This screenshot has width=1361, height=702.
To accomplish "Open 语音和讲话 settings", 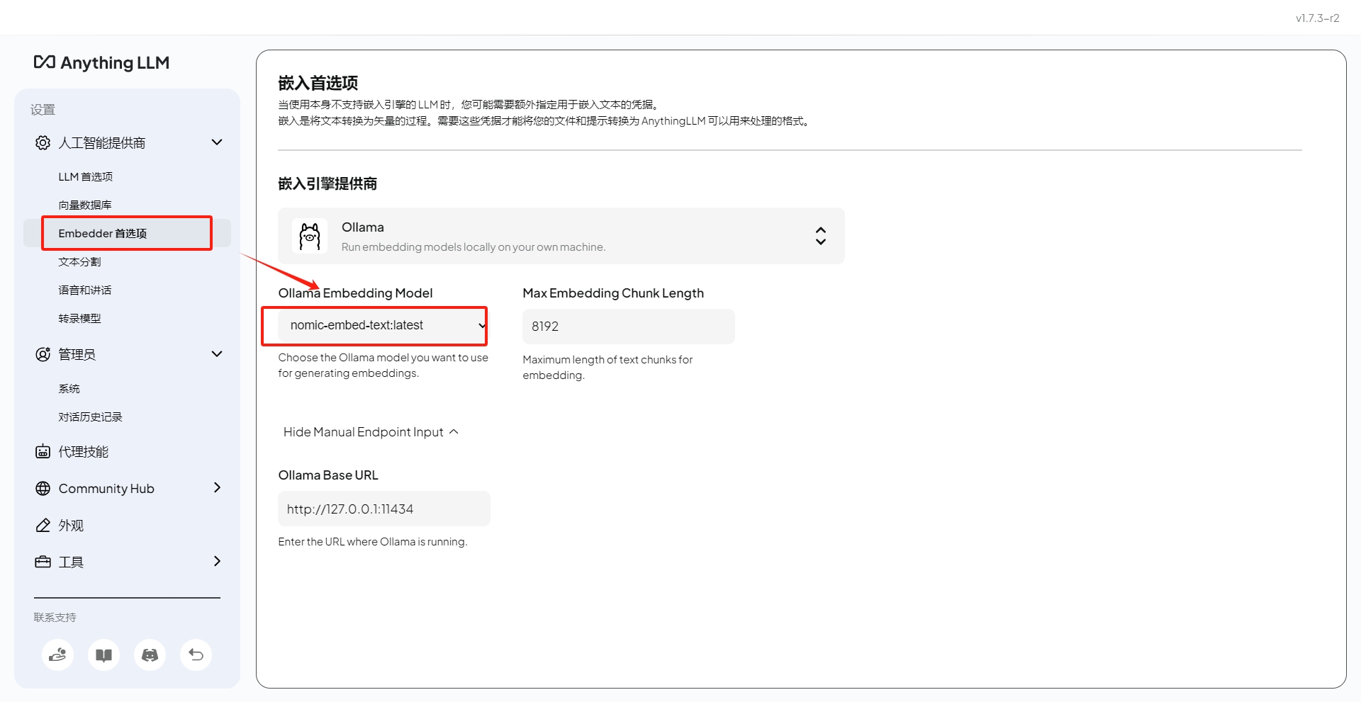I will tap(85, 290).
